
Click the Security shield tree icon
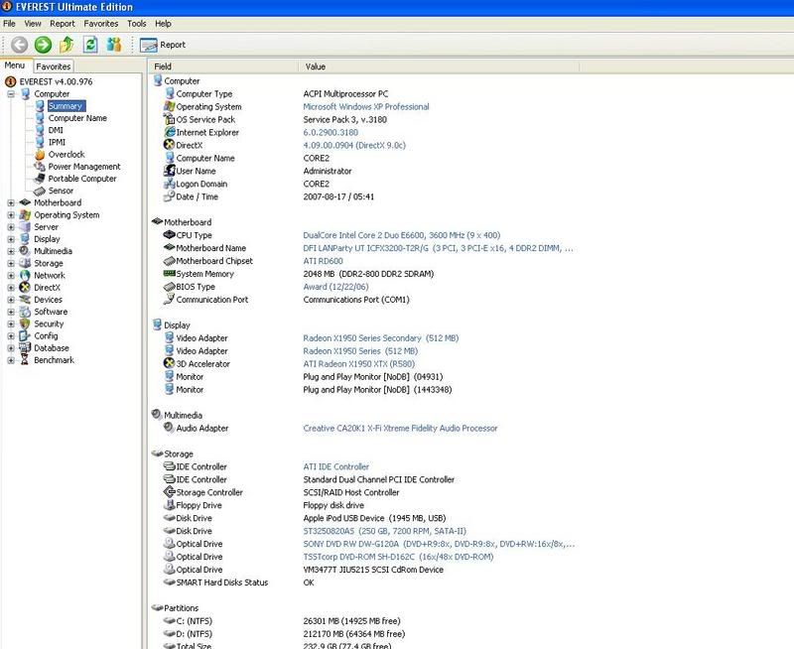pyautogui.click(x=25, y=324)
